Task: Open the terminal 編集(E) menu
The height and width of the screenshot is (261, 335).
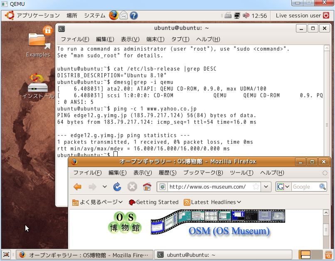Action: point(105,39)
